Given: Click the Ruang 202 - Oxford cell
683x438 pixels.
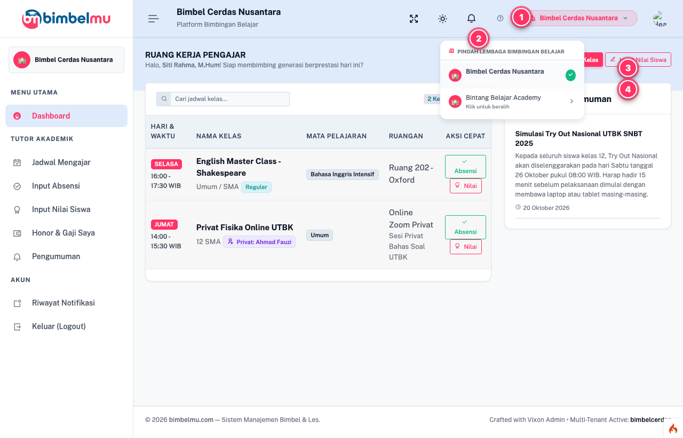Looking at the screenshot, I should [x=411, y=174].
